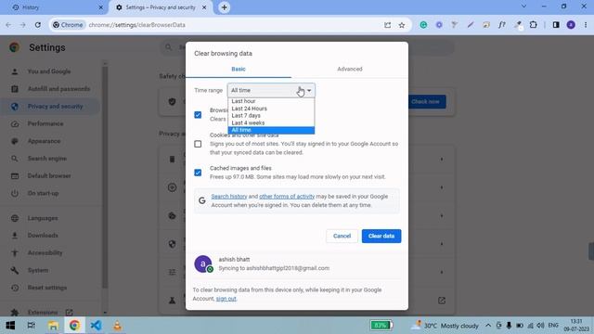
Task: Share this page using the share icon
Action: [387, 25]
